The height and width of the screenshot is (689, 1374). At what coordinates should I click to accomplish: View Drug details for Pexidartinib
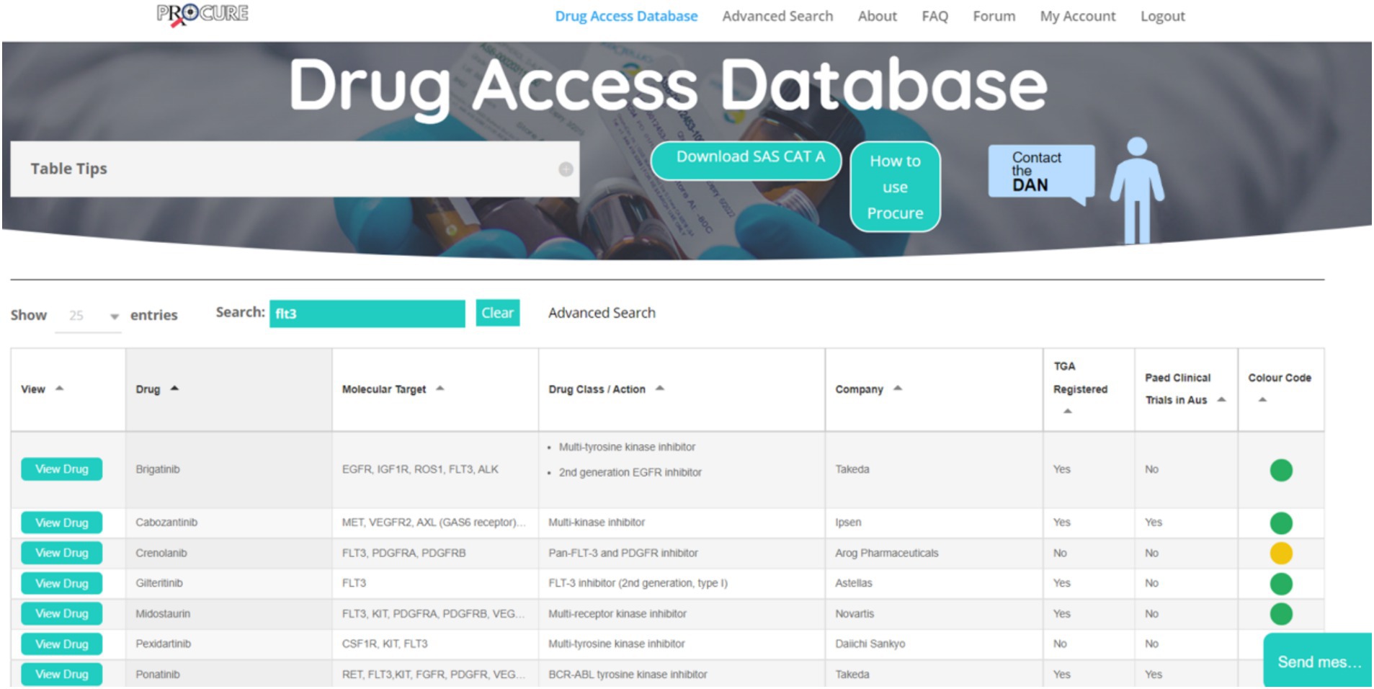tap(61, 644)
